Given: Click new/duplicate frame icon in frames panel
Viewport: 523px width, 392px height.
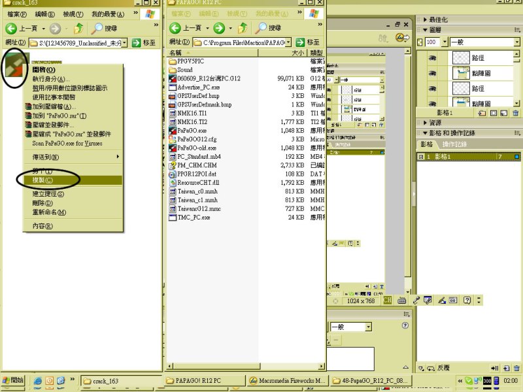Looking at the screenshot, I should coord(506,368).
